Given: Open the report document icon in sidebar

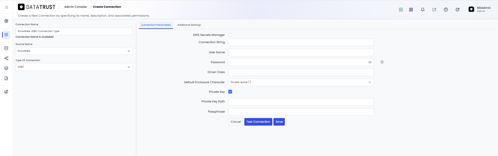Looking at the screenshot, I should coord(6,78).
